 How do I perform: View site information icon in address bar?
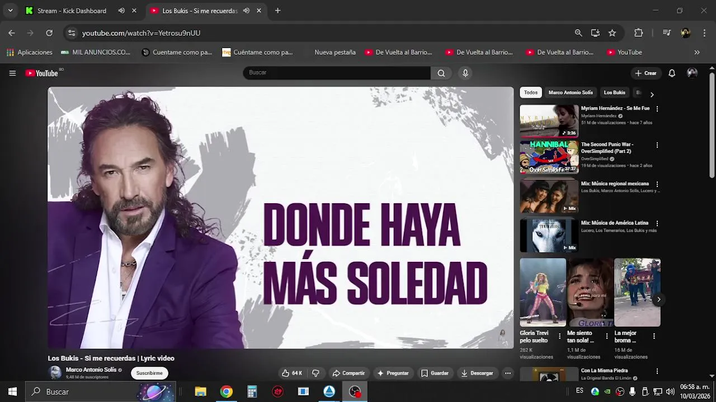pyautogui.click(x=72, y=33)
